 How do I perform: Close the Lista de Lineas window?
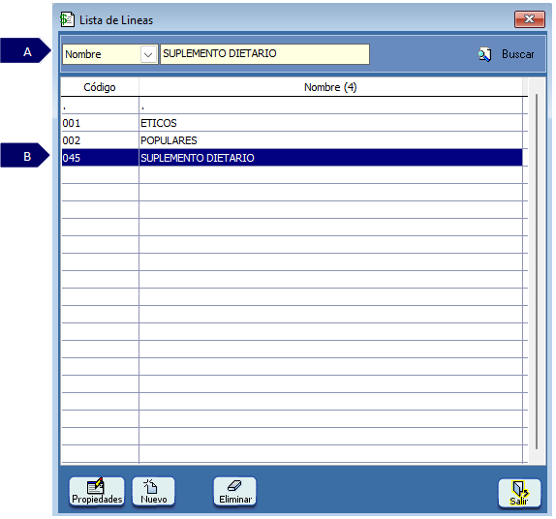pos(530,19)
